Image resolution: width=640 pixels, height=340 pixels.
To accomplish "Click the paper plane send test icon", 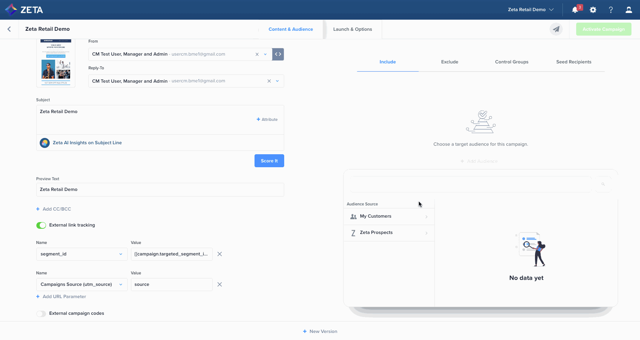I will pos(556,29).
